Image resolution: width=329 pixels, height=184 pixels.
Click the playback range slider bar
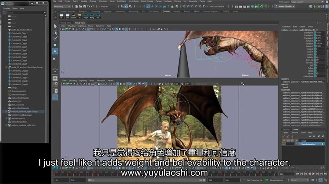tap(147, 180)
